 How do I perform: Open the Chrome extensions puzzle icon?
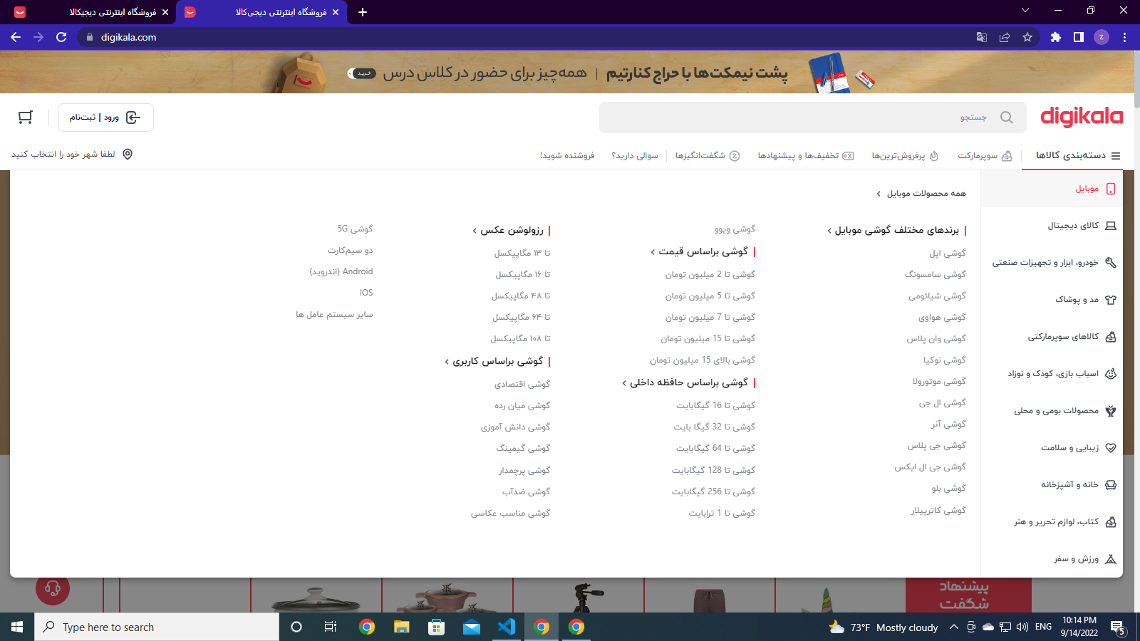point(1056,37)
